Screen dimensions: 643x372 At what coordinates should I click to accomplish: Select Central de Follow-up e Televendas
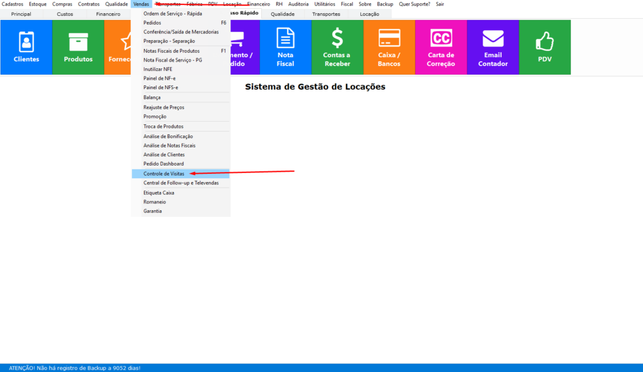point(181,183)
